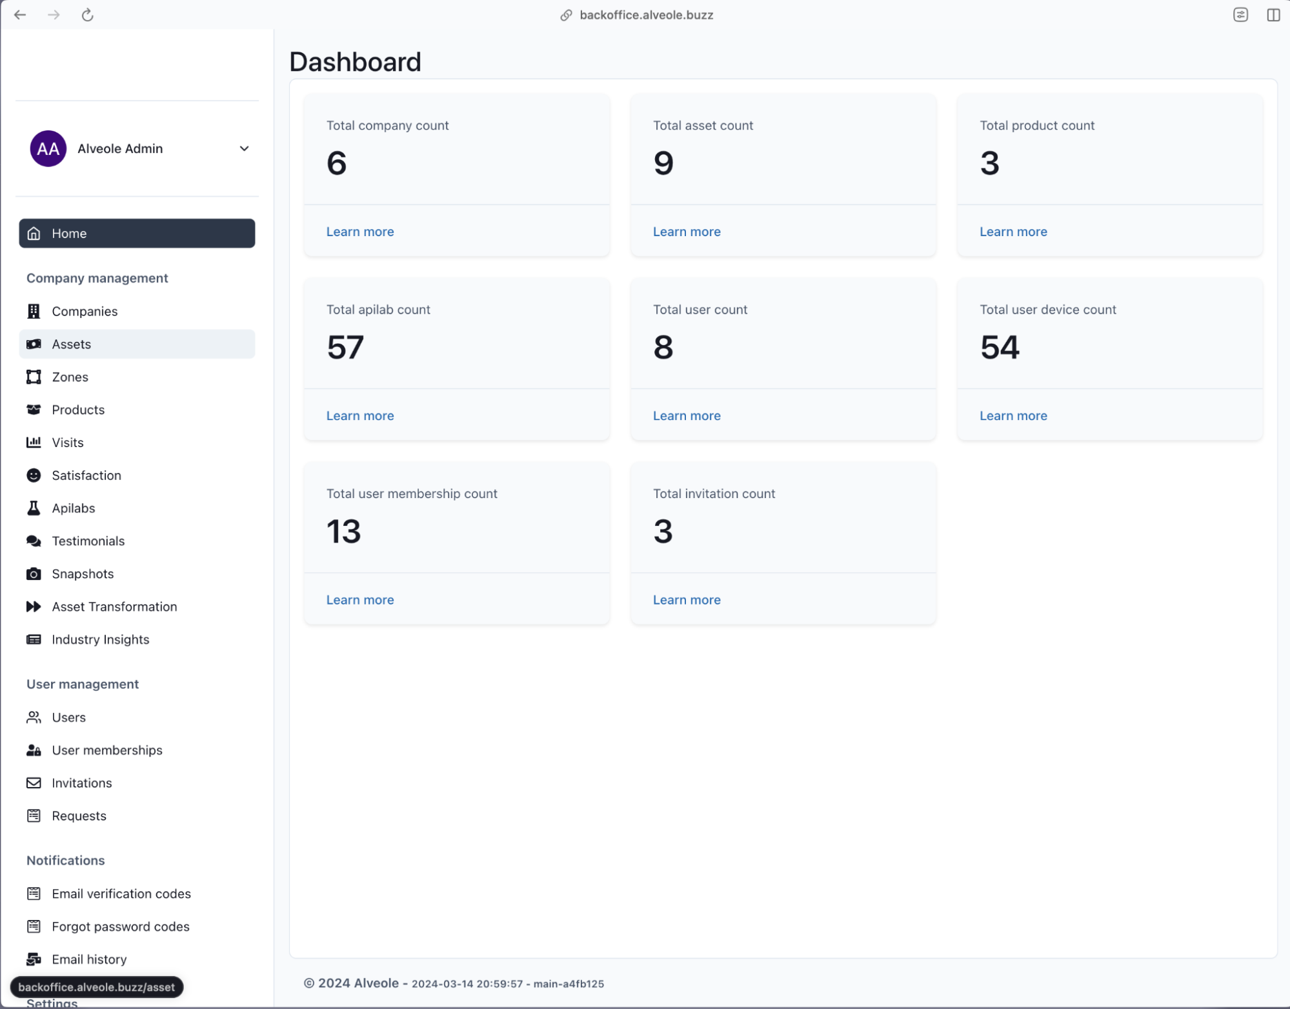Image resolution: width=1290 pixels, height=1009 pixels.
Task: Open the User memberships page
Action: click(x=107, y=750)
